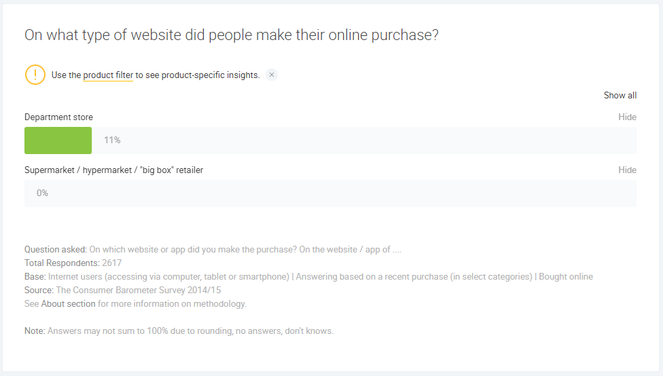Click the Total Respondents 2617 text
Image resolution: width=663 pixels, height=376 pixels.
click(x=73, y=263)
